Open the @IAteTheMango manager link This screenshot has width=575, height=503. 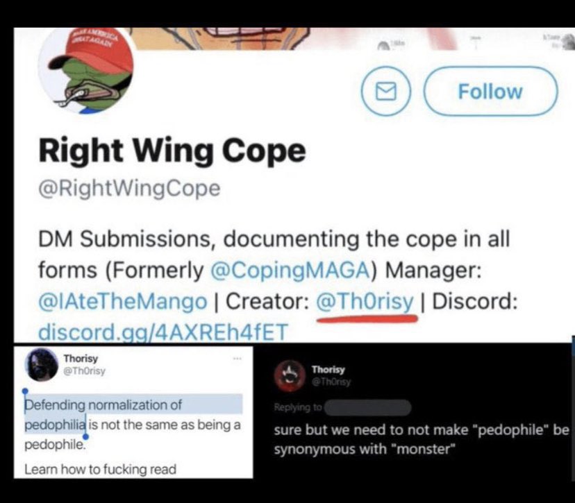(123, 302)
